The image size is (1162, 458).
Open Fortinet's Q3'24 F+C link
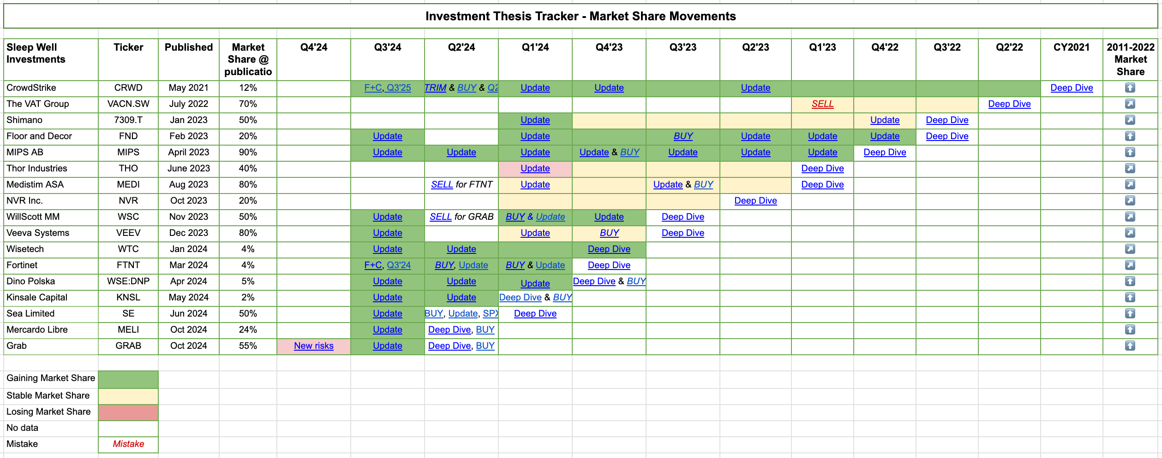373,265
